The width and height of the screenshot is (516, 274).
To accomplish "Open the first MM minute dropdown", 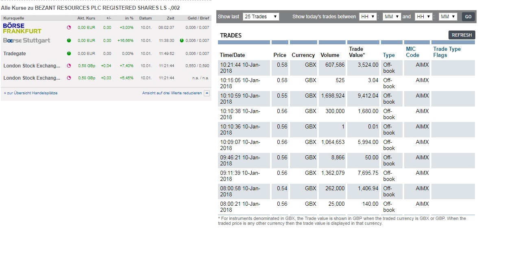I will (x=392, y=17).
